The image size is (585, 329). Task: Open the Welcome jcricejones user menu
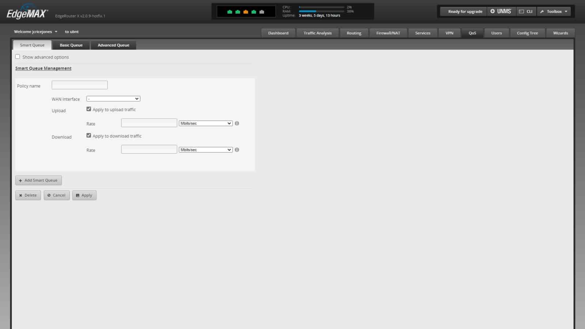pyautogui.click(x=35, y=32)
